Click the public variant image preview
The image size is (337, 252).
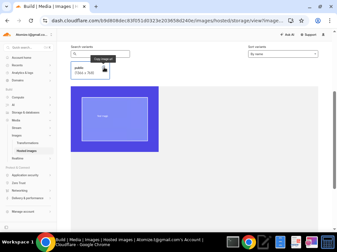pos(115,119)
